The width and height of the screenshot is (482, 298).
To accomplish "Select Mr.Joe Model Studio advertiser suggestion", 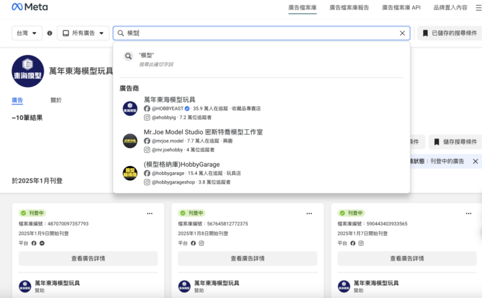I will click(203, 132).
